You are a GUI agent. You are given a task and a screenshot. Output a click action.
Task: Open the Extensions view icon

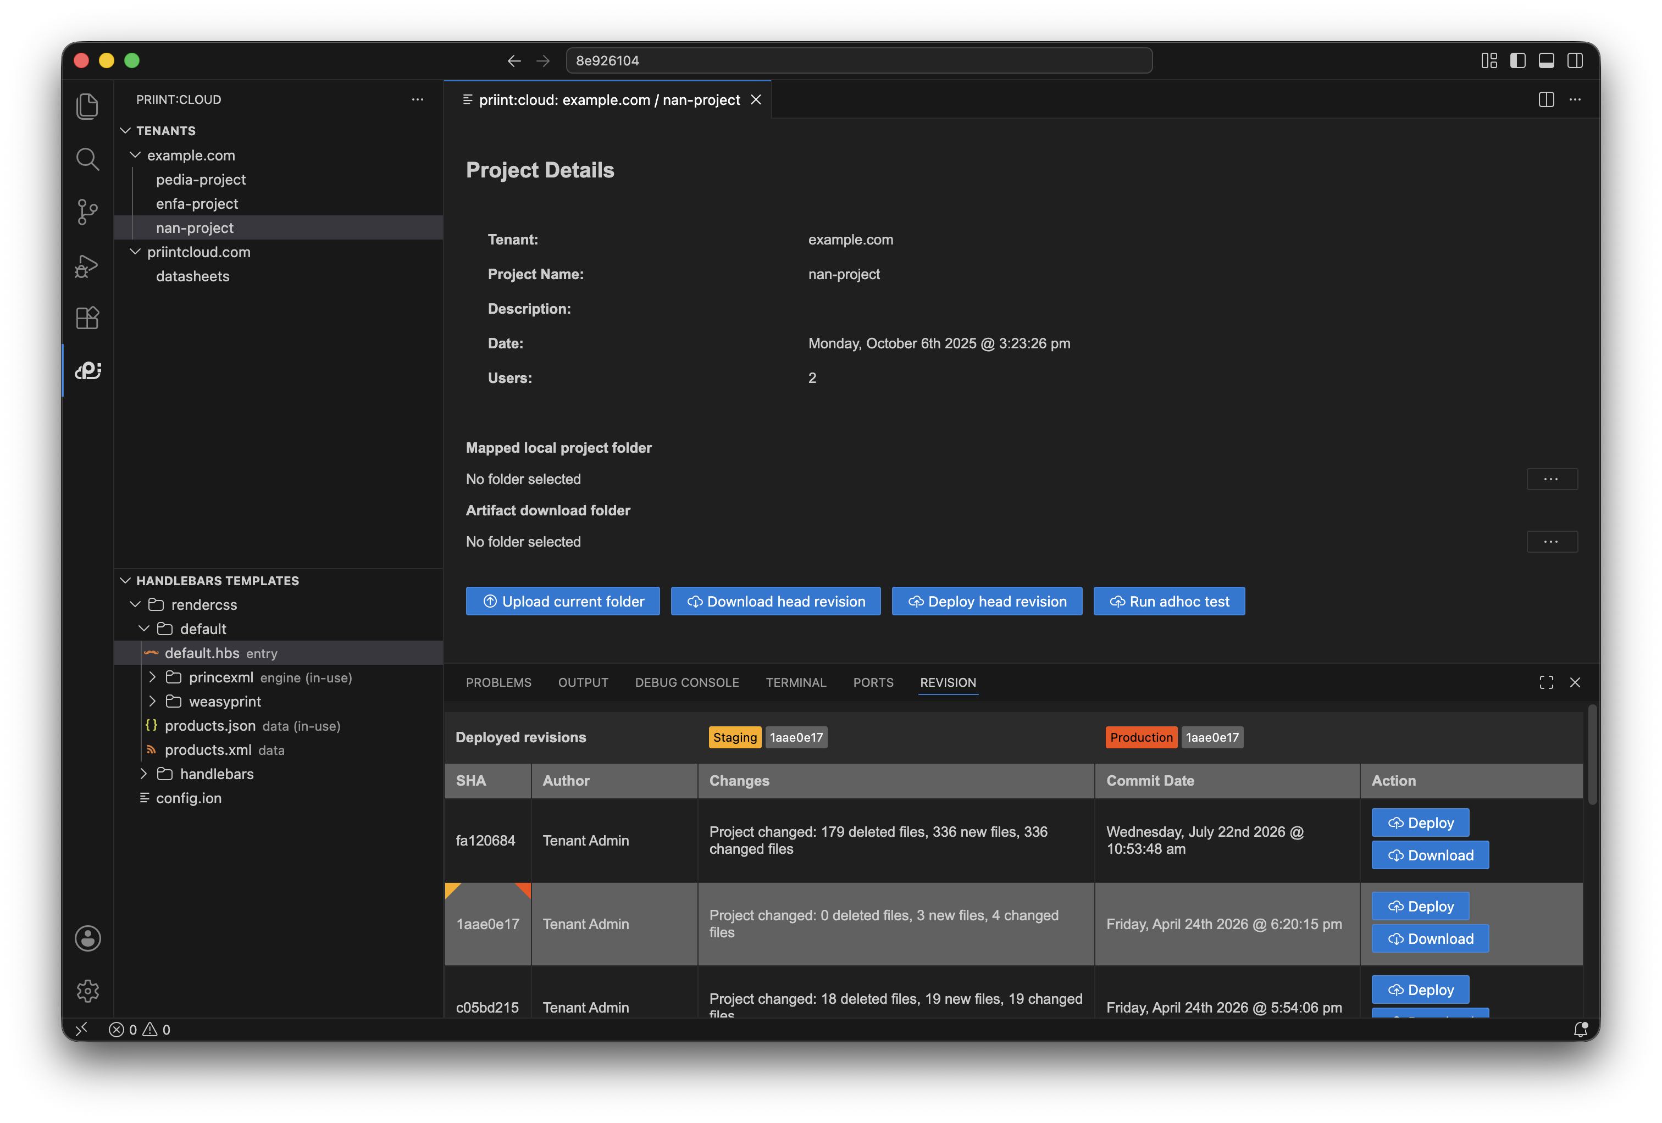click(87, 318)
